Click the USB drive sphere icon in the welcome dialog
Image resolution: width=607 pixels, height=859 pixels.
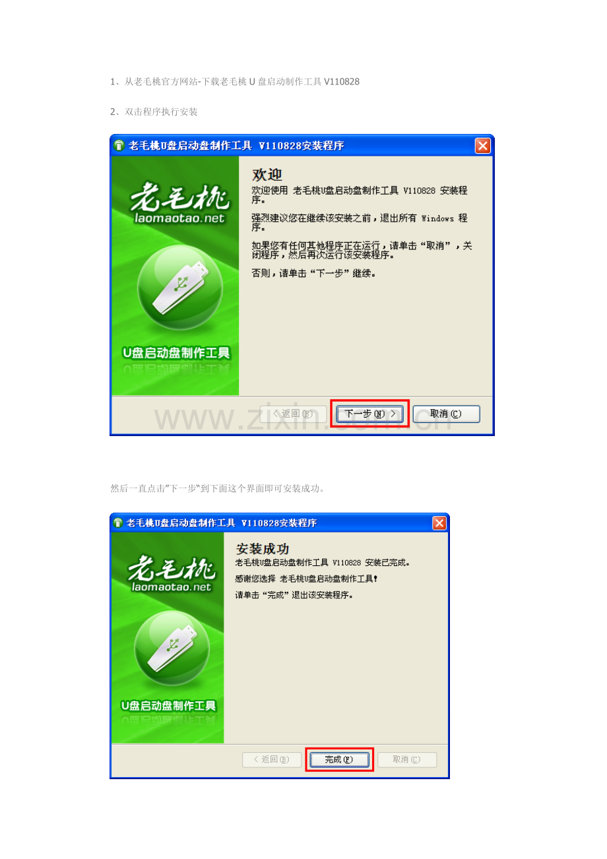tap(175, 287)
